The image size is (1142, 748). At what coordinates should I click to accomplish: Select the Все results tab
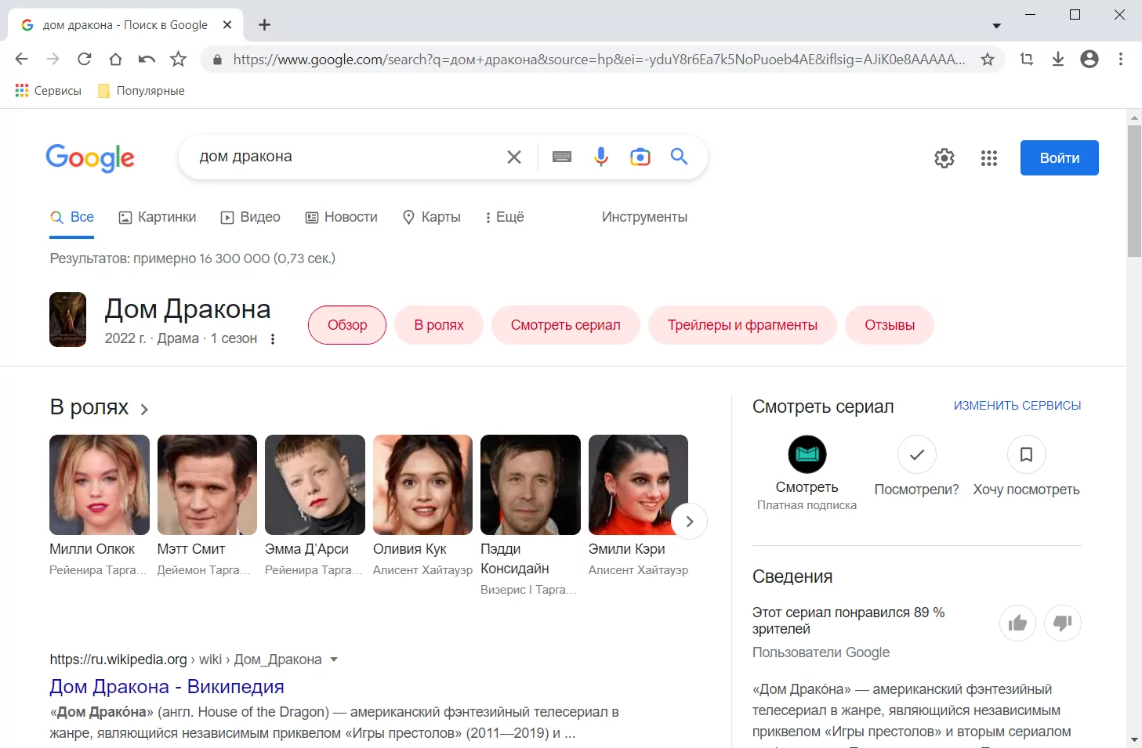[72, 217]
